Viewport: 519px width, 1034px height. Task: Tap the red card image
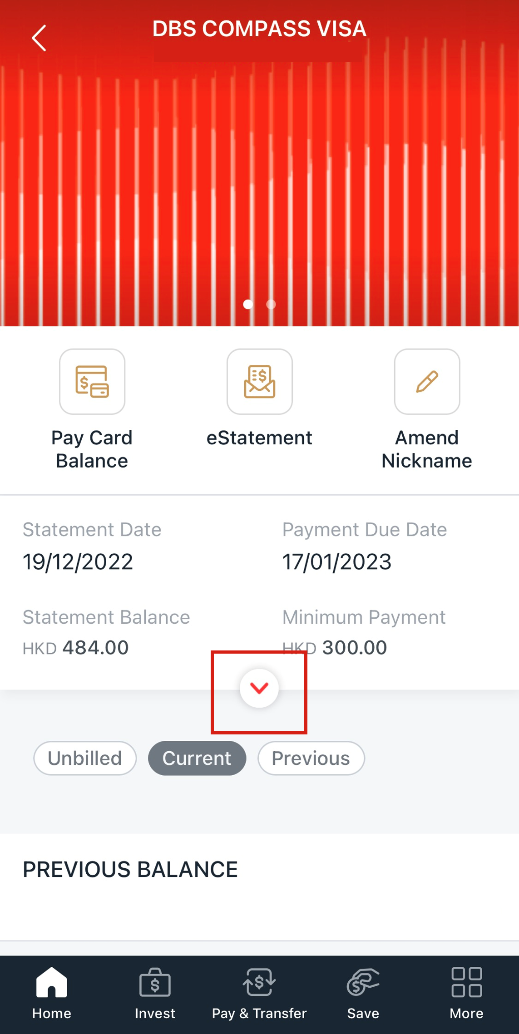coord(259,182)
